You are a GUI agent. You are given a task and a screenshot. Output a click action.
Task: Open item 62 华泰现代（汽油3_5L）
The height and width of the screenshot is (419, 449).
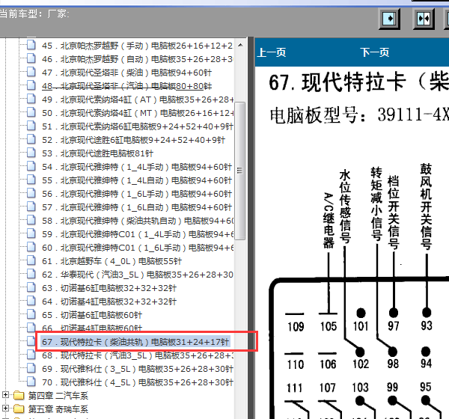[x=138, y=275]
